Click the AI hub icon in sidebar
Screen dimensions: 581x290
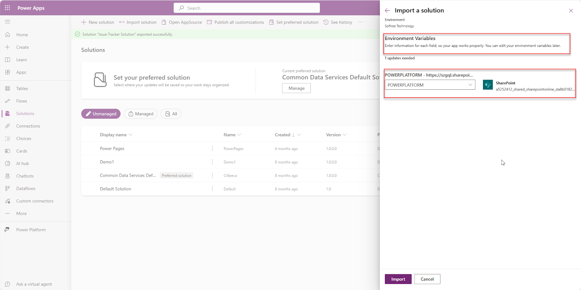(8, 164)
